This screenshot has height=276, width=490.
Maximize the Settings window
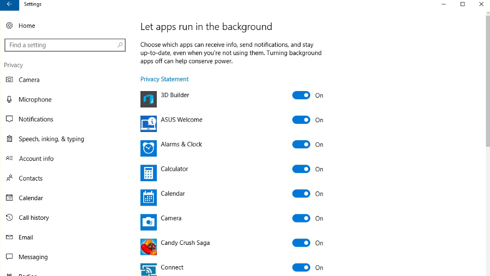click(x=462, y=4)
